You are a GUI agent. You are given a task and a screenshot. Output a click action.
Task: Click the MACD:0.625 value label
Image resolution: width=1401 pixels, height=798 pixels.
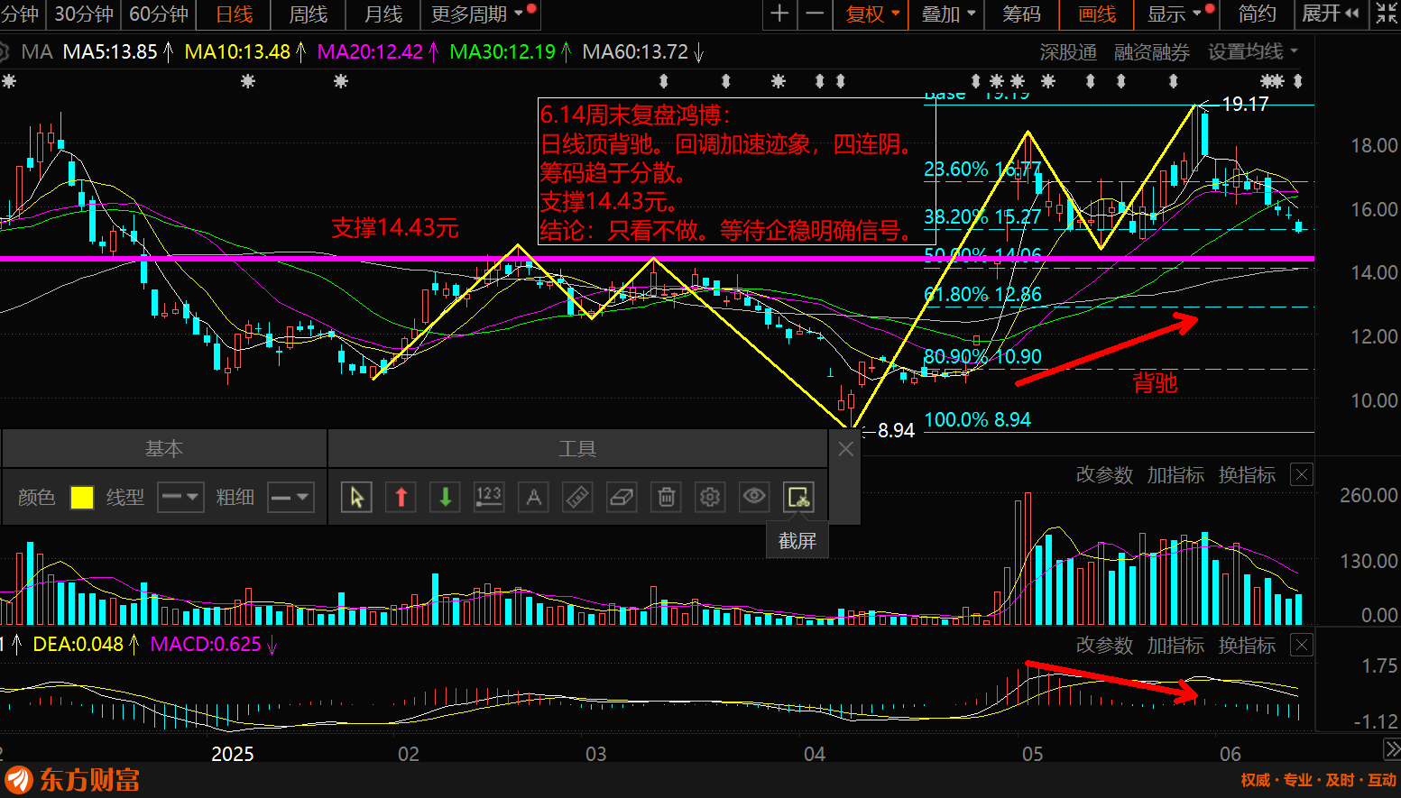(206, 645)
